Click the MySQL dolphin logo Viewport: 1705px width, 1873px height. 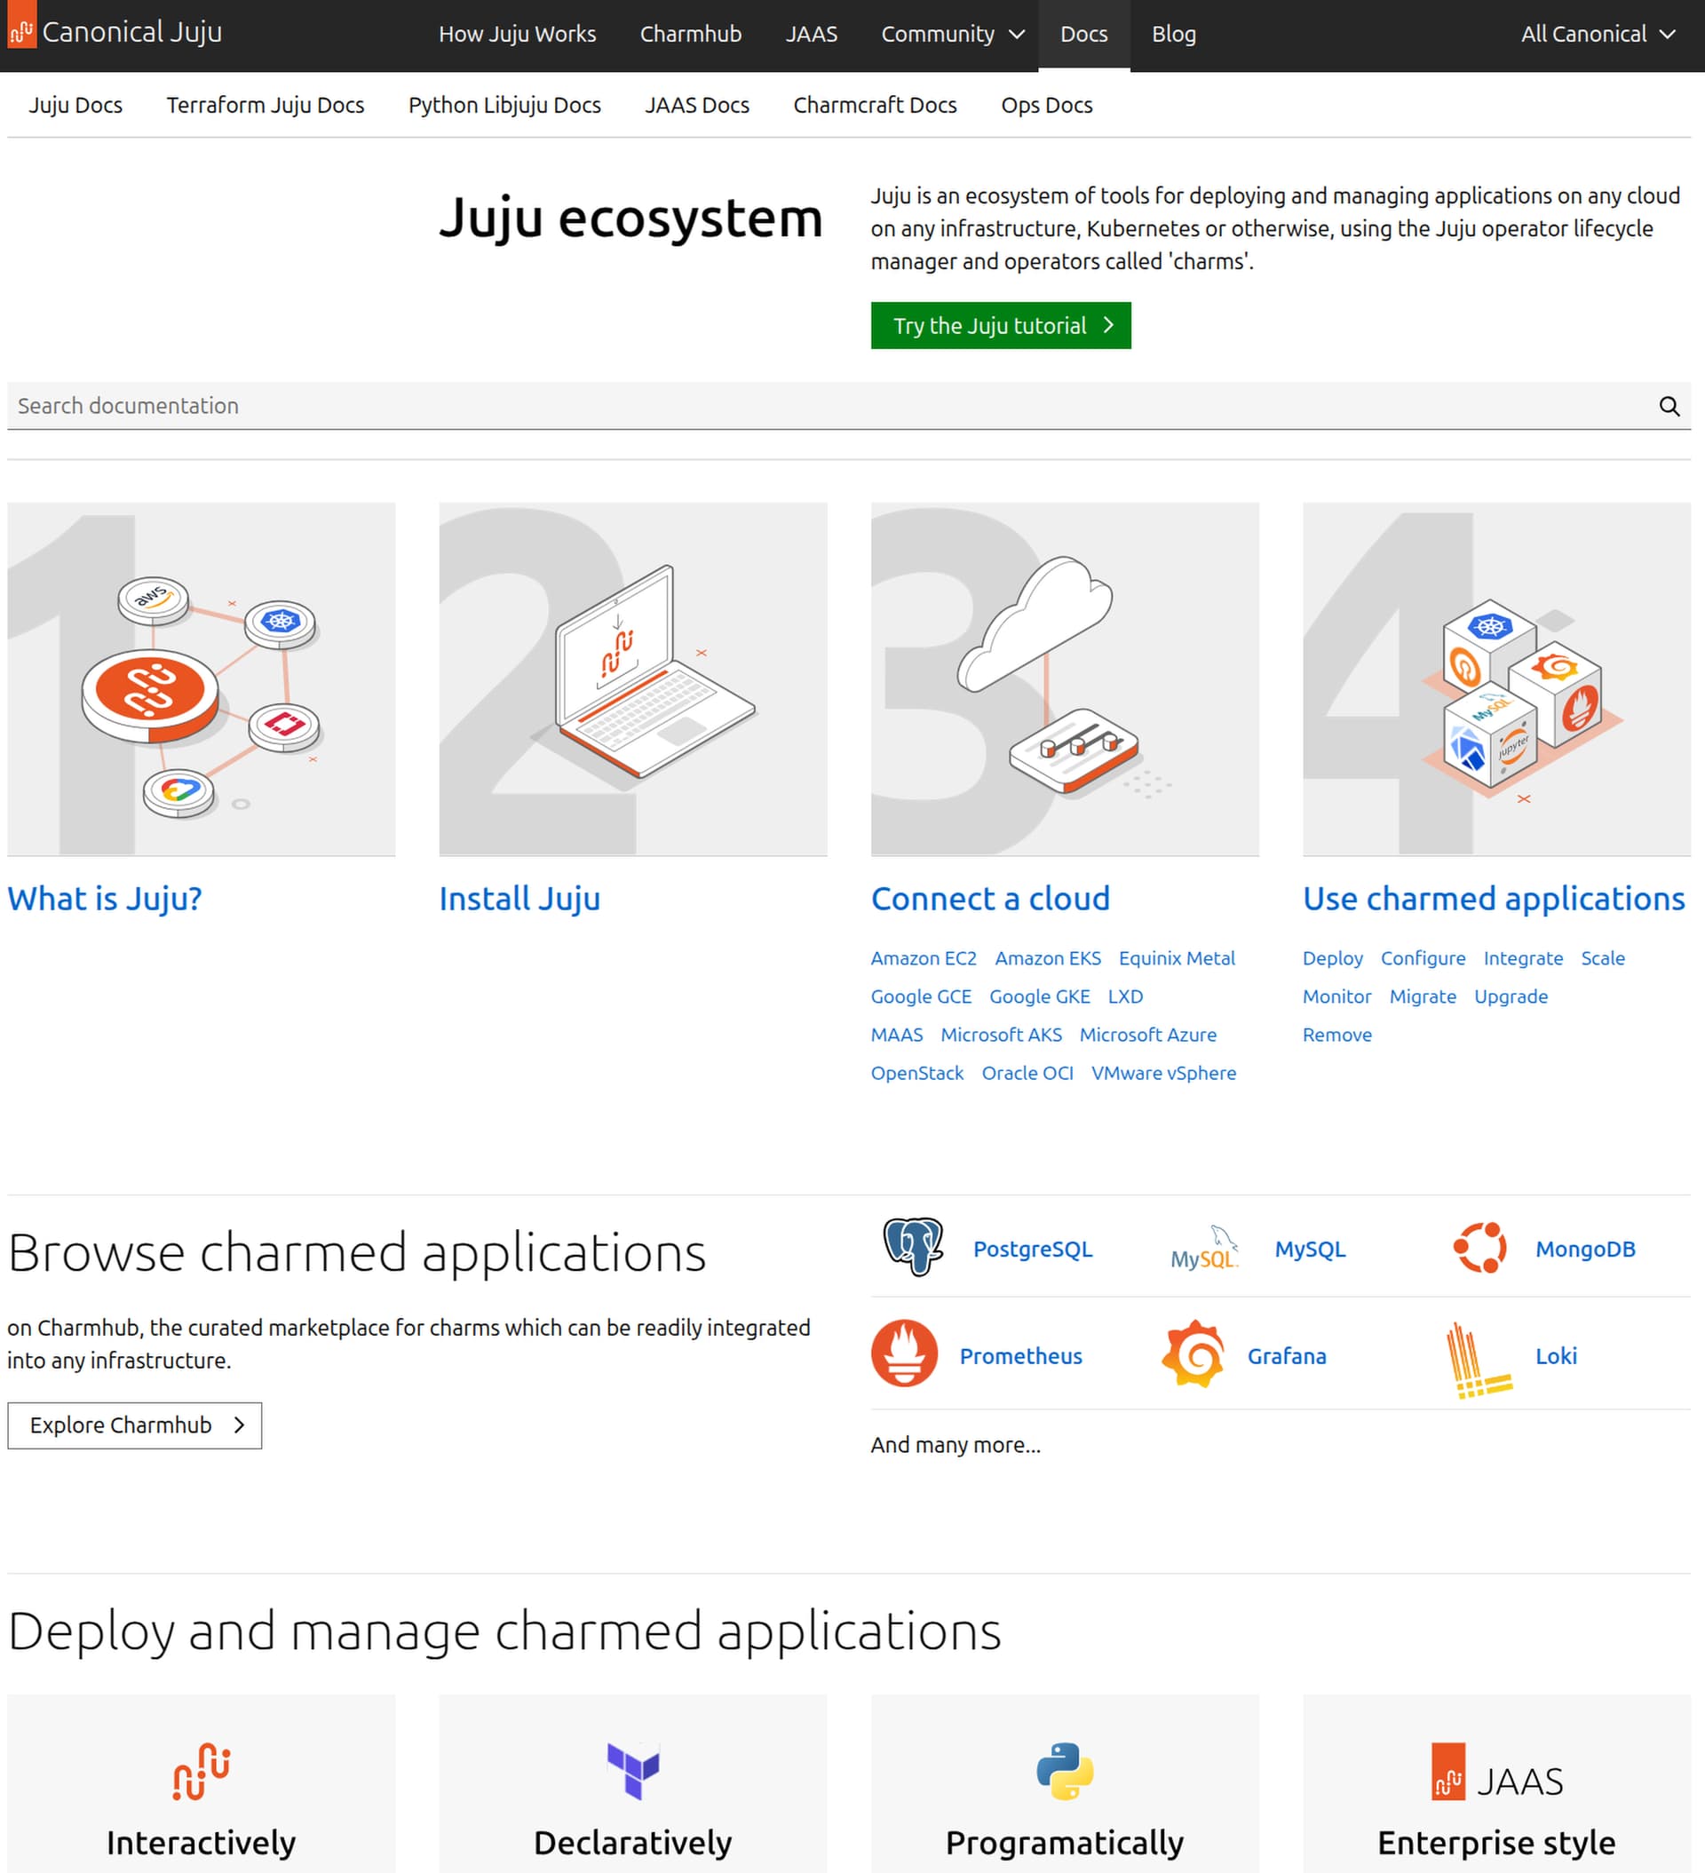[x=1205, y=1249]
